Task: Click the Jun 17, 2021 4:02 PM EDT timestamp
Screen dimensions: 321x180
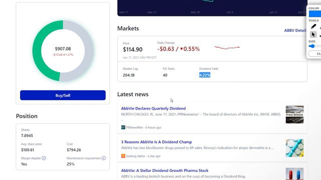Action: click(x=139, y=57)
